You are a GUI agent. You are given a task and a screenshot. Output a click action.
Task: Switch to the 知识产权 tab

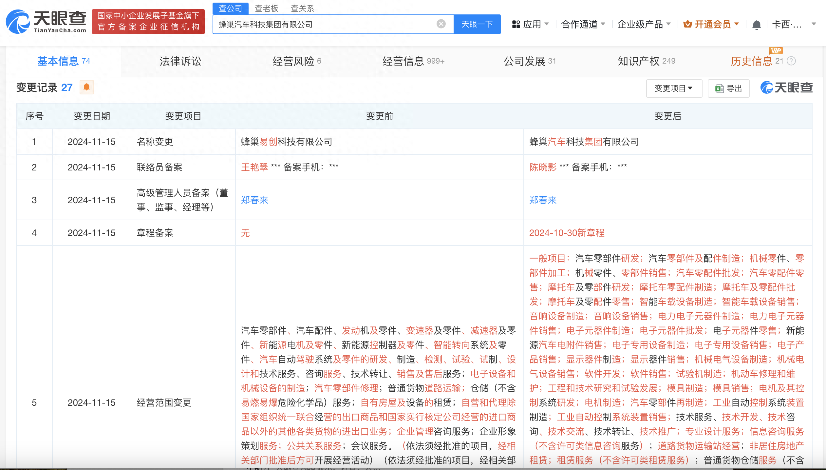pyautogui.click(x=647, y=61)
